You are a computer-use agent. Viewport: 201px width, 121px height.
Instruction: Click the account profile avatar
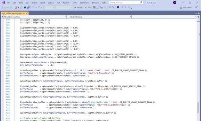175,3
